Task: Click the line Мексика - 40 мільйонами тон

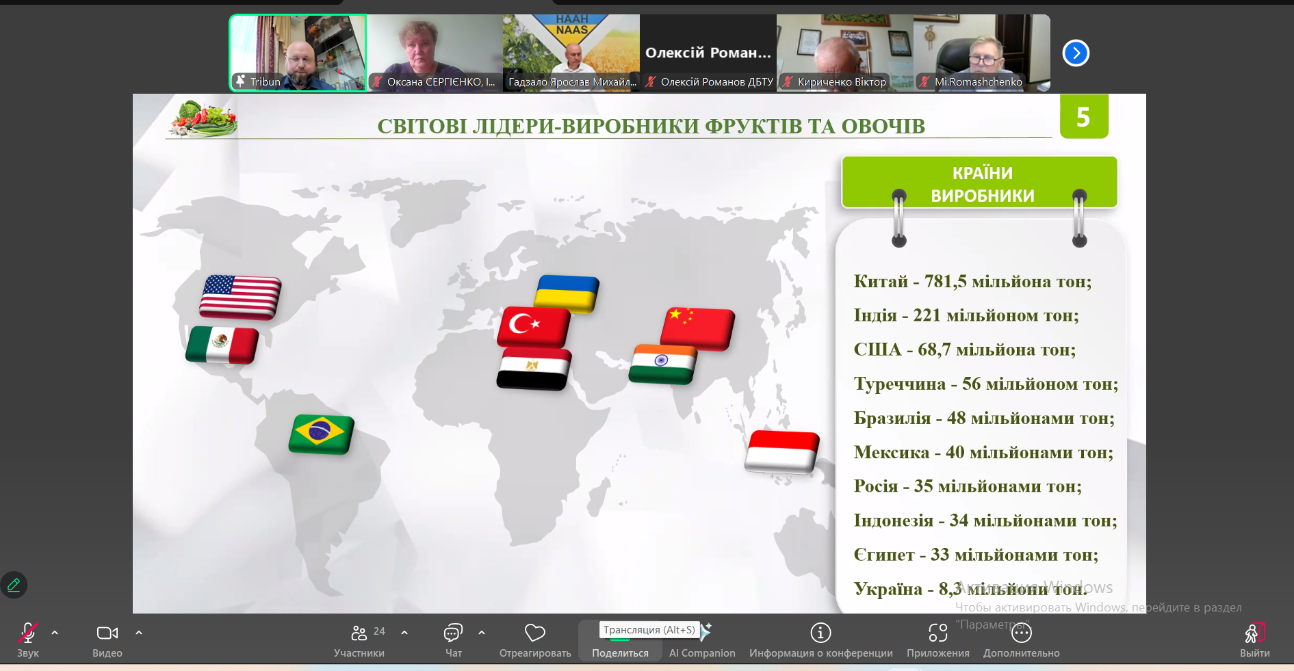Action: click(983, 452)
